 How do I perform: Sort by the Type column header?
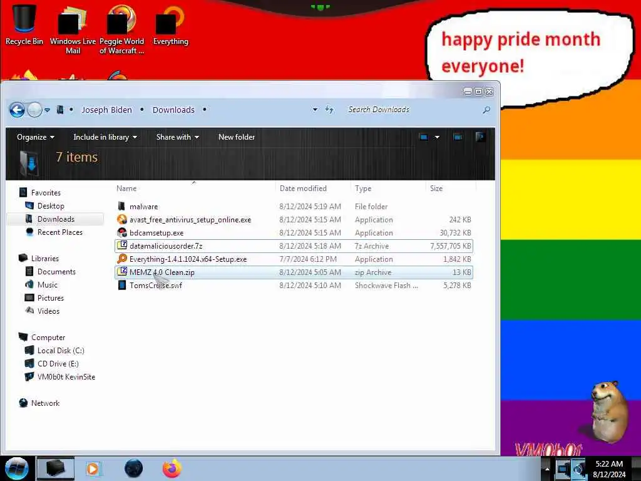coord(363,188)
